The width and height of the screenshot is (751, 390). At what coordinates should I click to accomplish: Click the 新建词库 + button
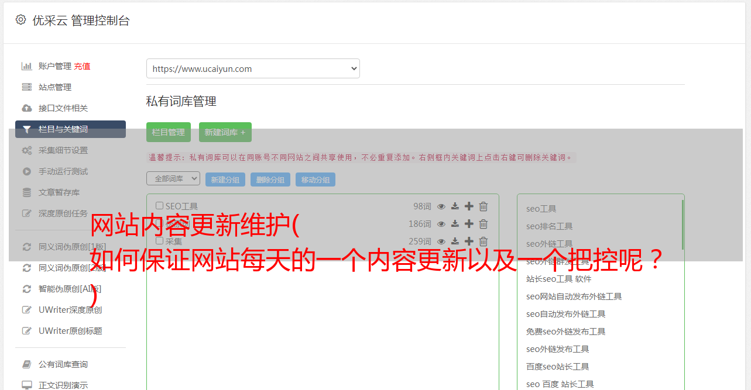(x=225, y=132)
